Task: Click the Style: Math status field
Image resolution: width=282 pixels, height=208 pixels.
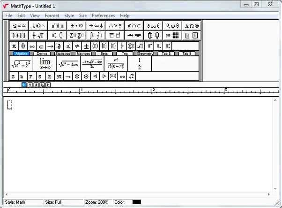Action: (x=23, y=202)
